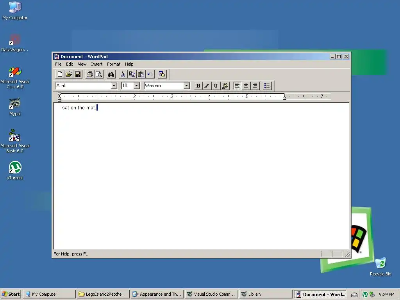Paste from clipboard icon
The image size is (400, 300).
pos(141,74)
